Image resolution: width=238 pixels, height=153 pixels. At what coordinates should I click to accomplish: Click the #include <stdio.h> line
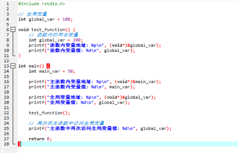42,4
